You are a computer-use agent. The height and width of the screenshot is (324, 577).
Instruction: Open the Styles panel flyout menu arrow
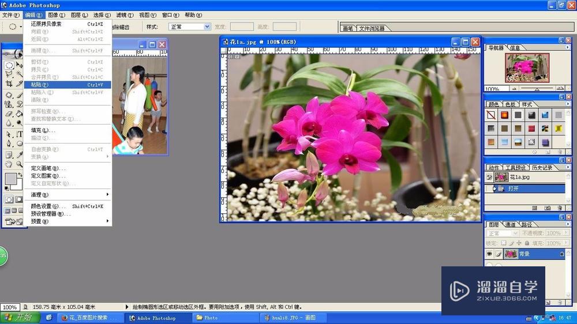coord(567,104)
